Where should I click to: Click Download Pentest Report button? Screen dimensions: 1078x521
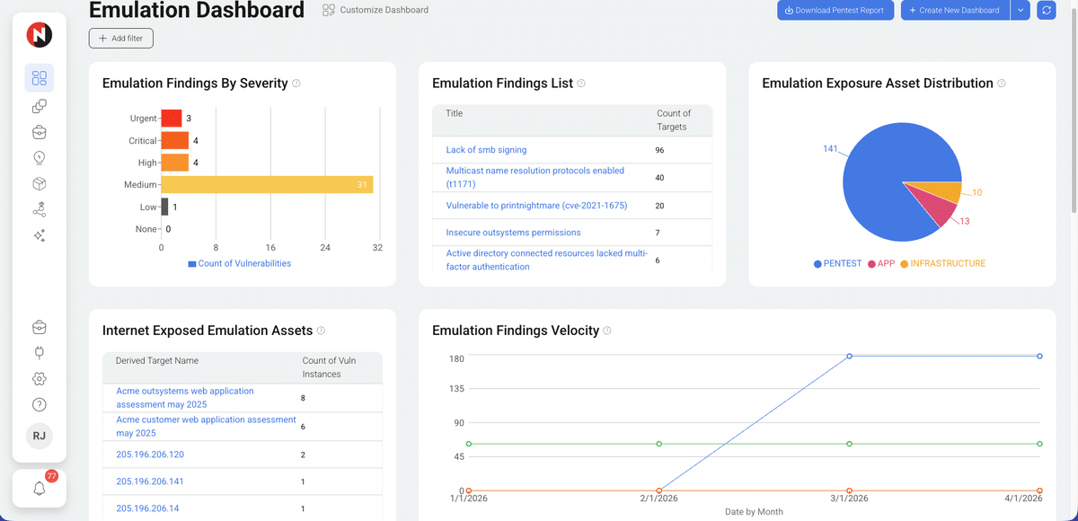tap(835, 11)
